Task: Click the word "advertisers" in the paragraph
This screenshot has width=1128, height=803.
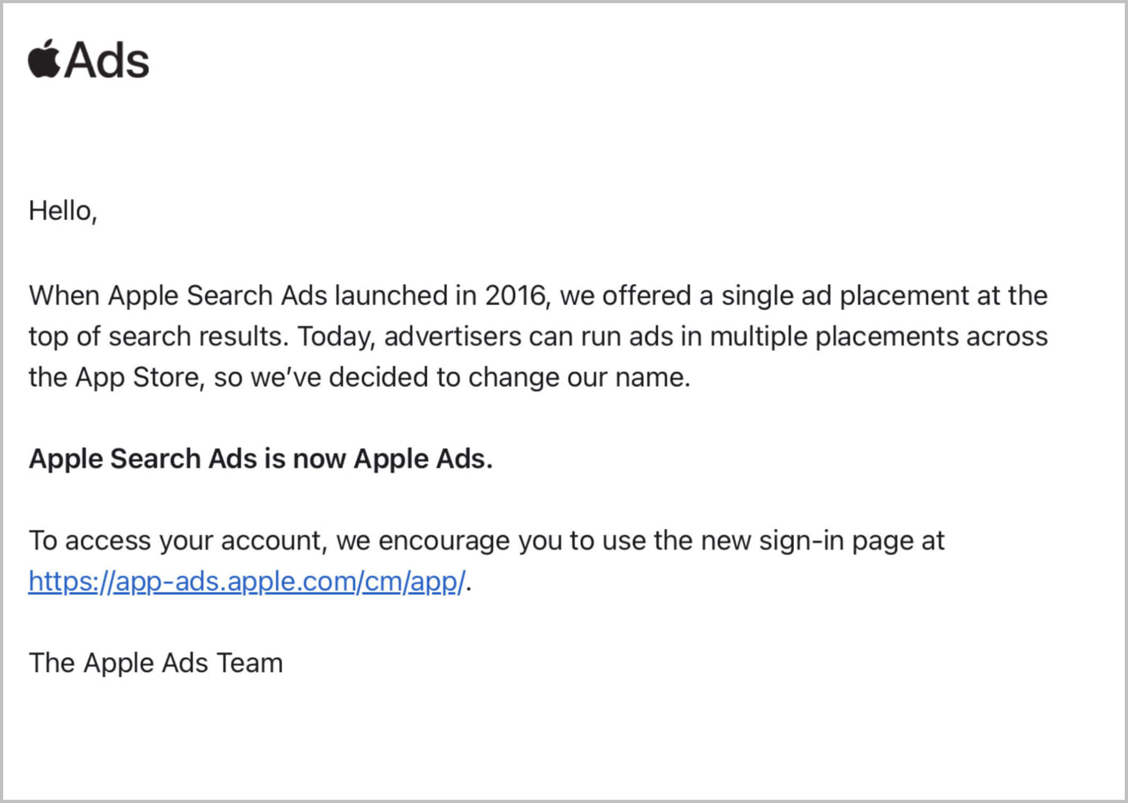Action: [452, 337]
